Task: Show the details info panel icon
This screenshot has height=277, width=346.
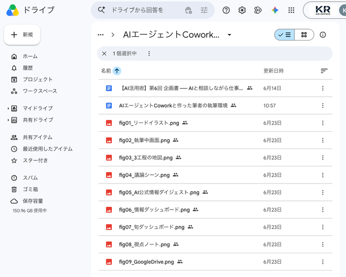Action: coord(323,35)
